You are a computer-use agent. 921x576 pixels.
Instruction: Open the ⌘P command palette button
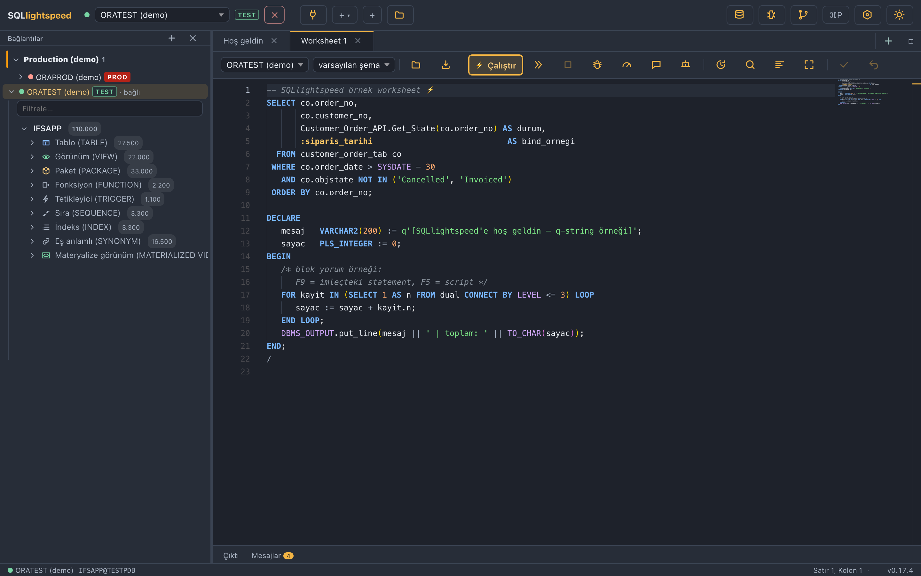835,15
